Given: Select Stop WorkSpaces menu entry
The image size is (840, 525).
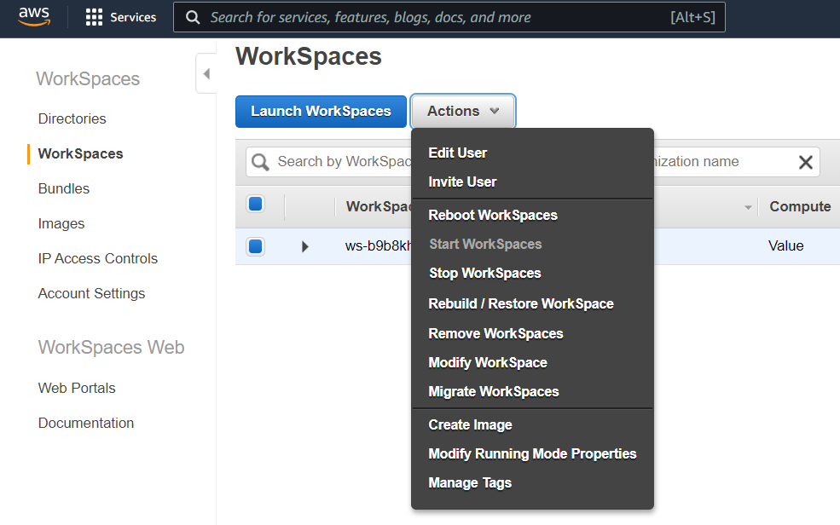Looking at the screenshot, I should (x=484, y=273).
